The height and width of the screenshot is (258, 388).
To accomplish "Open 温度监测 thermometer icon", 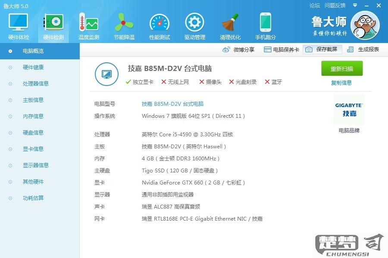I will (88, 22).
